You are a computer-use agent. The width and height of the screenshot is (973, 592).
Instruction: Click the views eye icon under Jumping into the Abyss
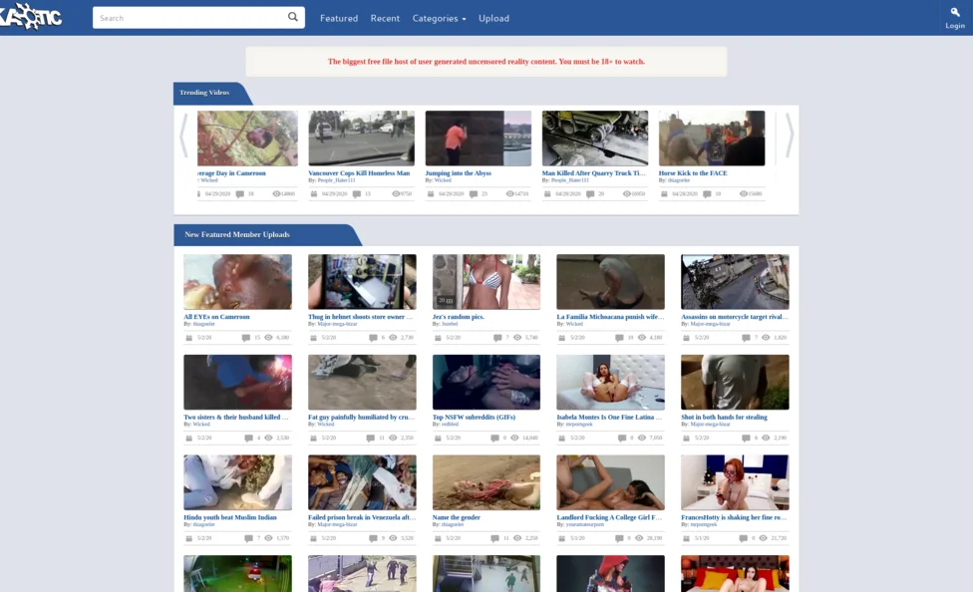click(x=509, y=194)
